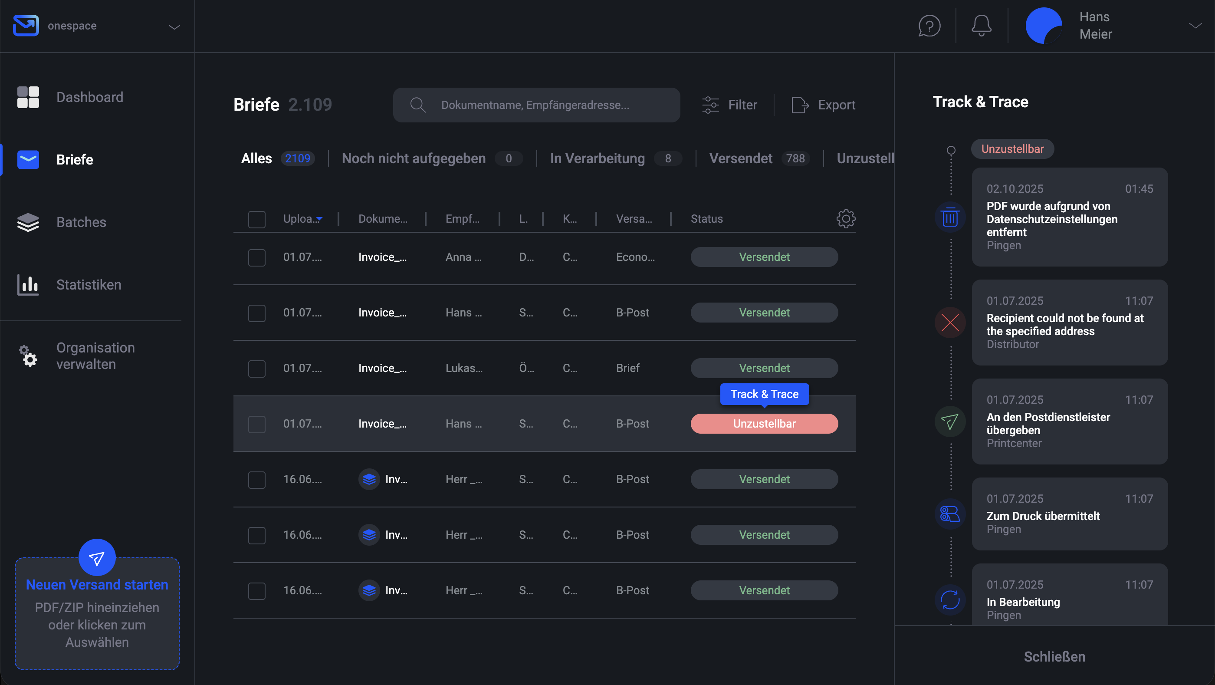Click the batch icon on first 16.06 row
Image resolution: width=1215 pixels, height=685 pixels.
pyautogui.click(x=369, y=479)
